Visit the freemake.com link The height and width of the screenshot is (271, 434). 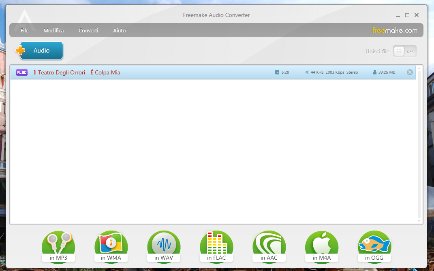[x=395, y=30]
